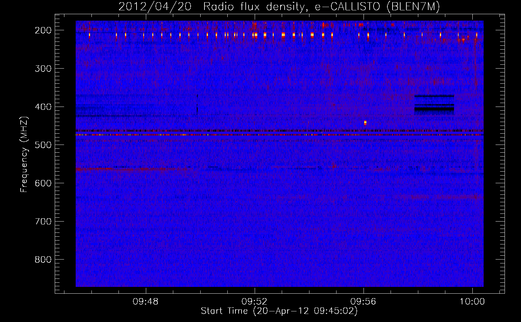Viewport: 521px width, 322px height.
Task: Click the 600 frequency tick label
Action: click(43, 183)
